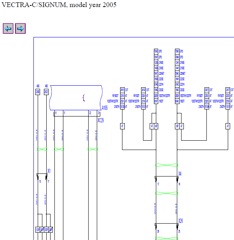Select the twisted-pair symbol between X4 and X26
Screen dimensions: 234x240
(166, 193)
